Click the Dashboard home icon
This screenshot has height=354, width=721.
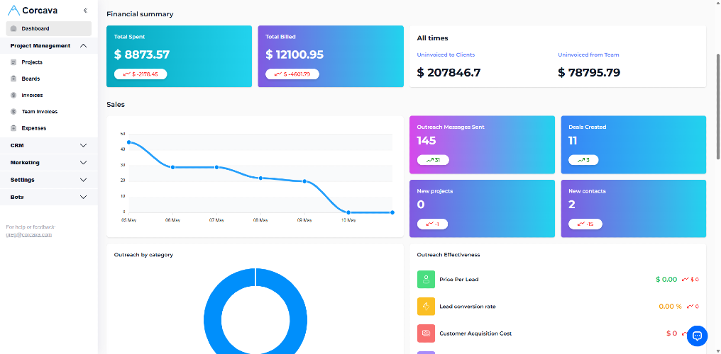click(x=13, y=28)
